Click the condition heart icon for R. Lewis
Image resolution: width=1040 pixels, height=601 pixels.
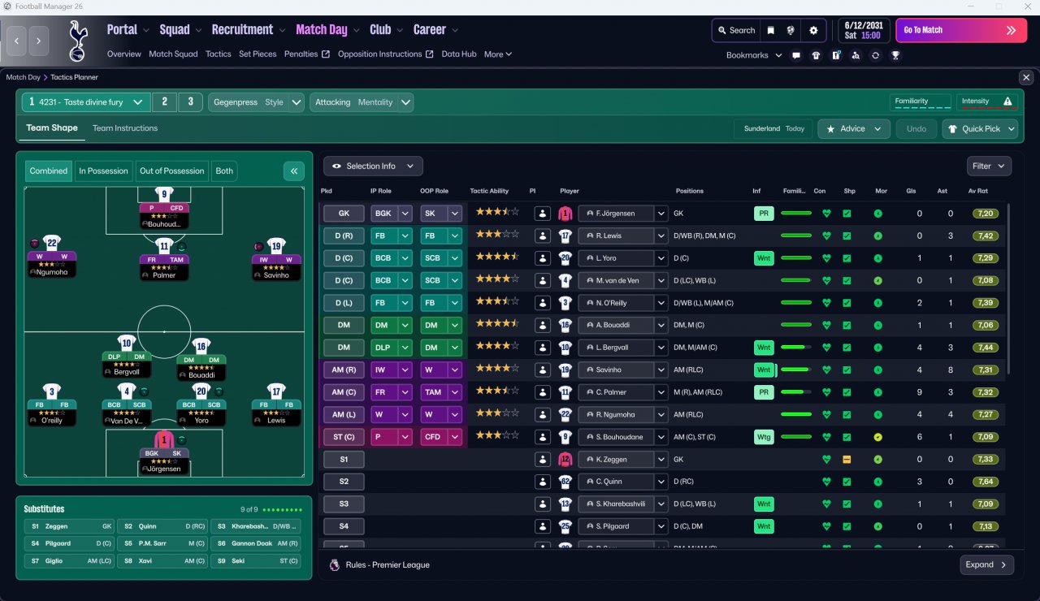pos(826,236)
